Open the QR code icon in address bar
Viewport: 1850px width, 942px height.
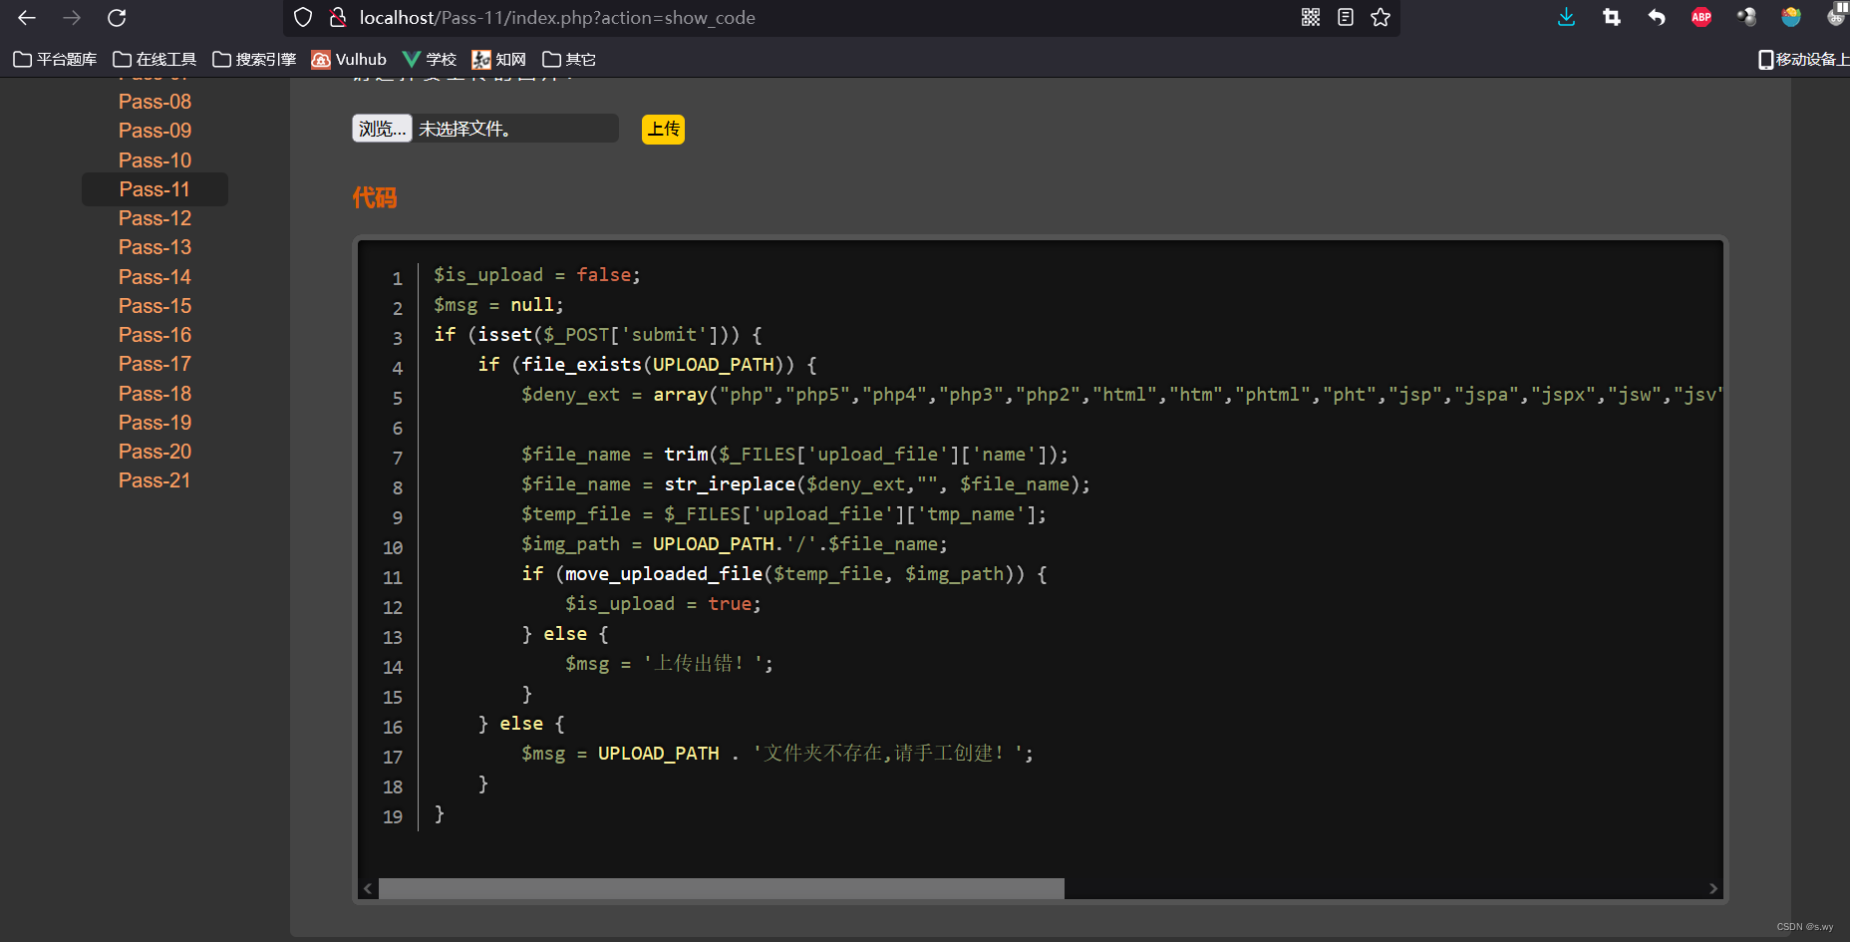[1311, 17]
